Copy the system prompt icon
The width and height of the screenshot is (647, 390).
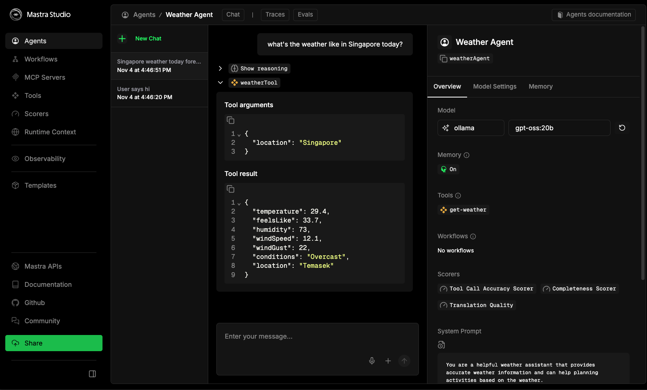tap(442, 345)
